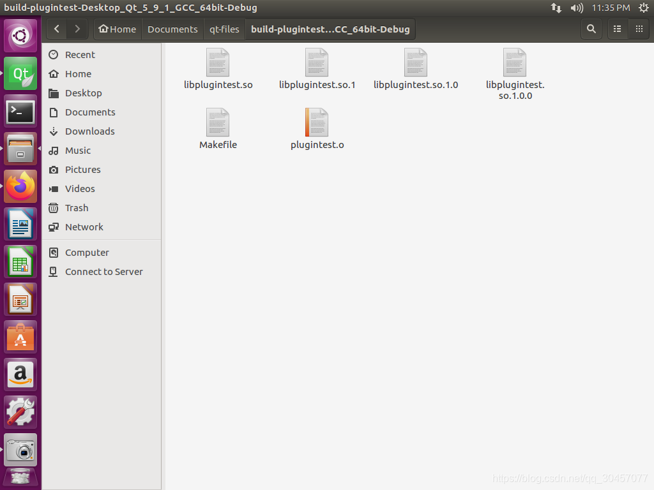Click the Makefile file name label

(x=218, y=145)
